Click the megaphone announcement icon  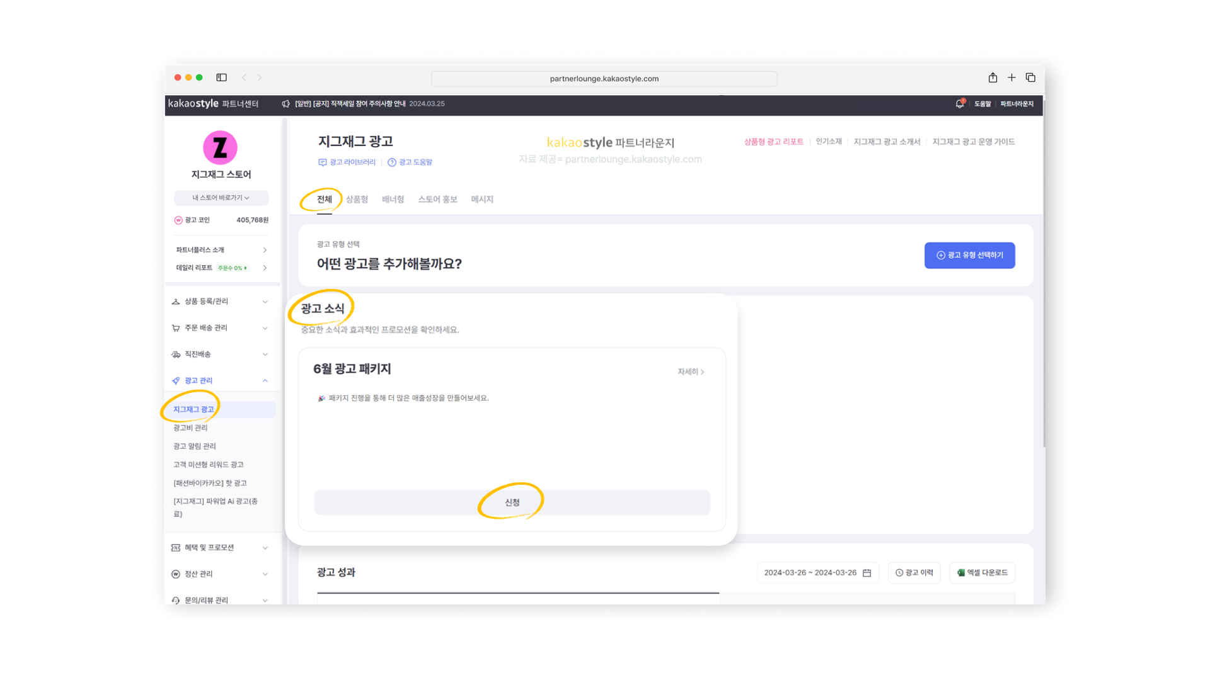pos(285,104)
